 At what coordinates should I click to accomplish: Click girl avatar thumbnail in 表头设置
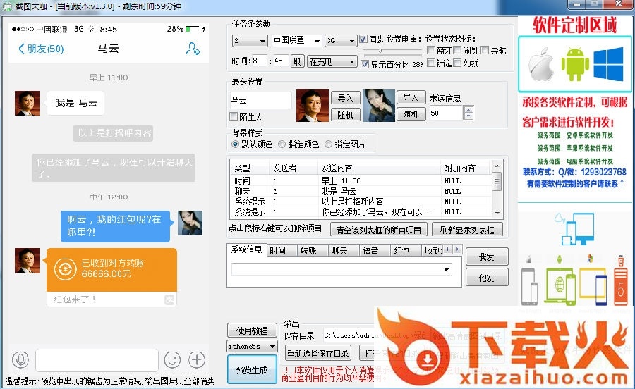[379, 106]
